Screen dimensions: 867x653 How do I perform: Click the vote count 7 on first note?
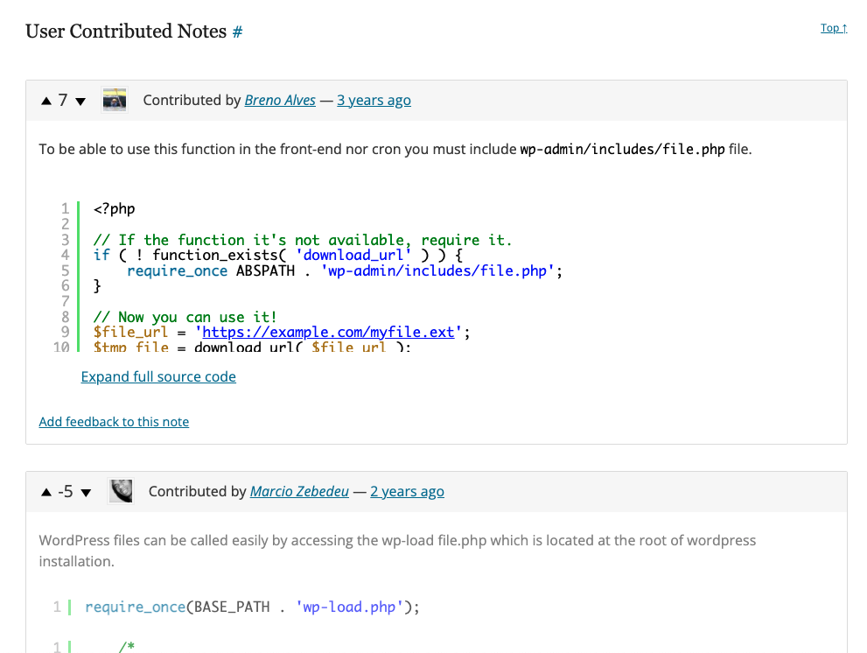(x=63, y=101)
